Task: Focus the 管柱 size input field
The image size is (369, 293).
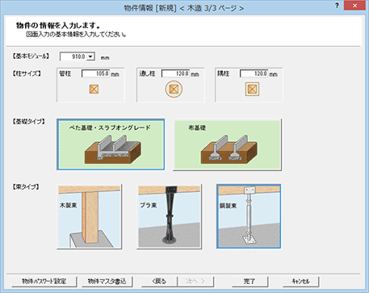Action: point(96,73)
